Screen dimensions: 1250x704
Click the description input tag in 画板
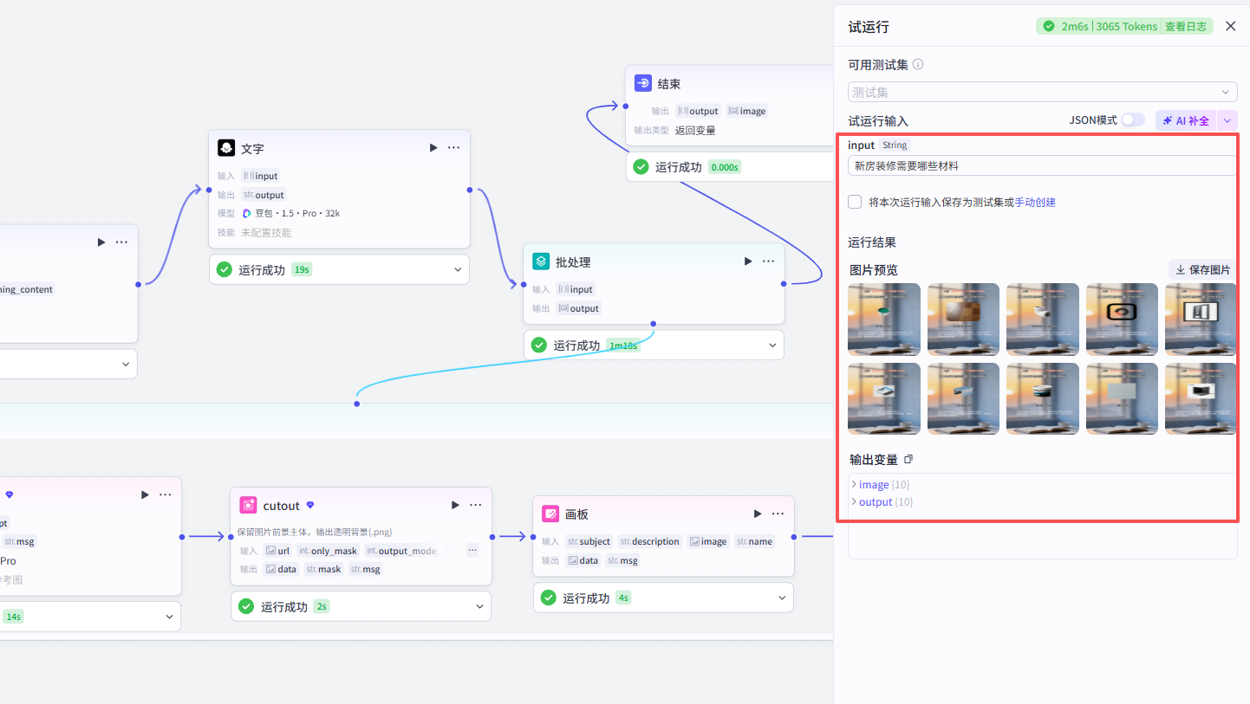650,541
